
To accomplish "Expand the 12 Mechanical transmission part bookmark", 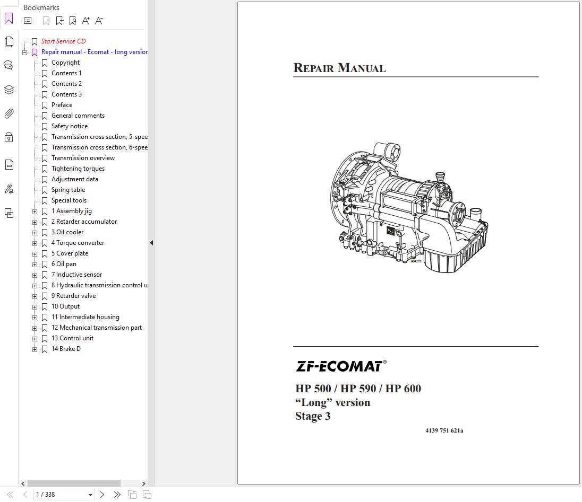I will click(35, 329).
